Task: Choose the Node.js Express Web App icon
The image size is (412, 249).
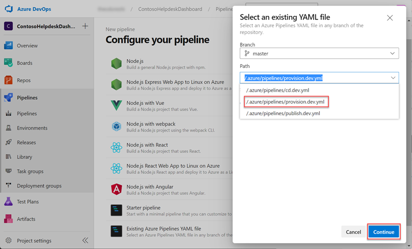Action: 116,84
